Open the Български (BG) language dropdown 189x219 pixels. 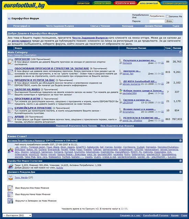pos(17,215)
